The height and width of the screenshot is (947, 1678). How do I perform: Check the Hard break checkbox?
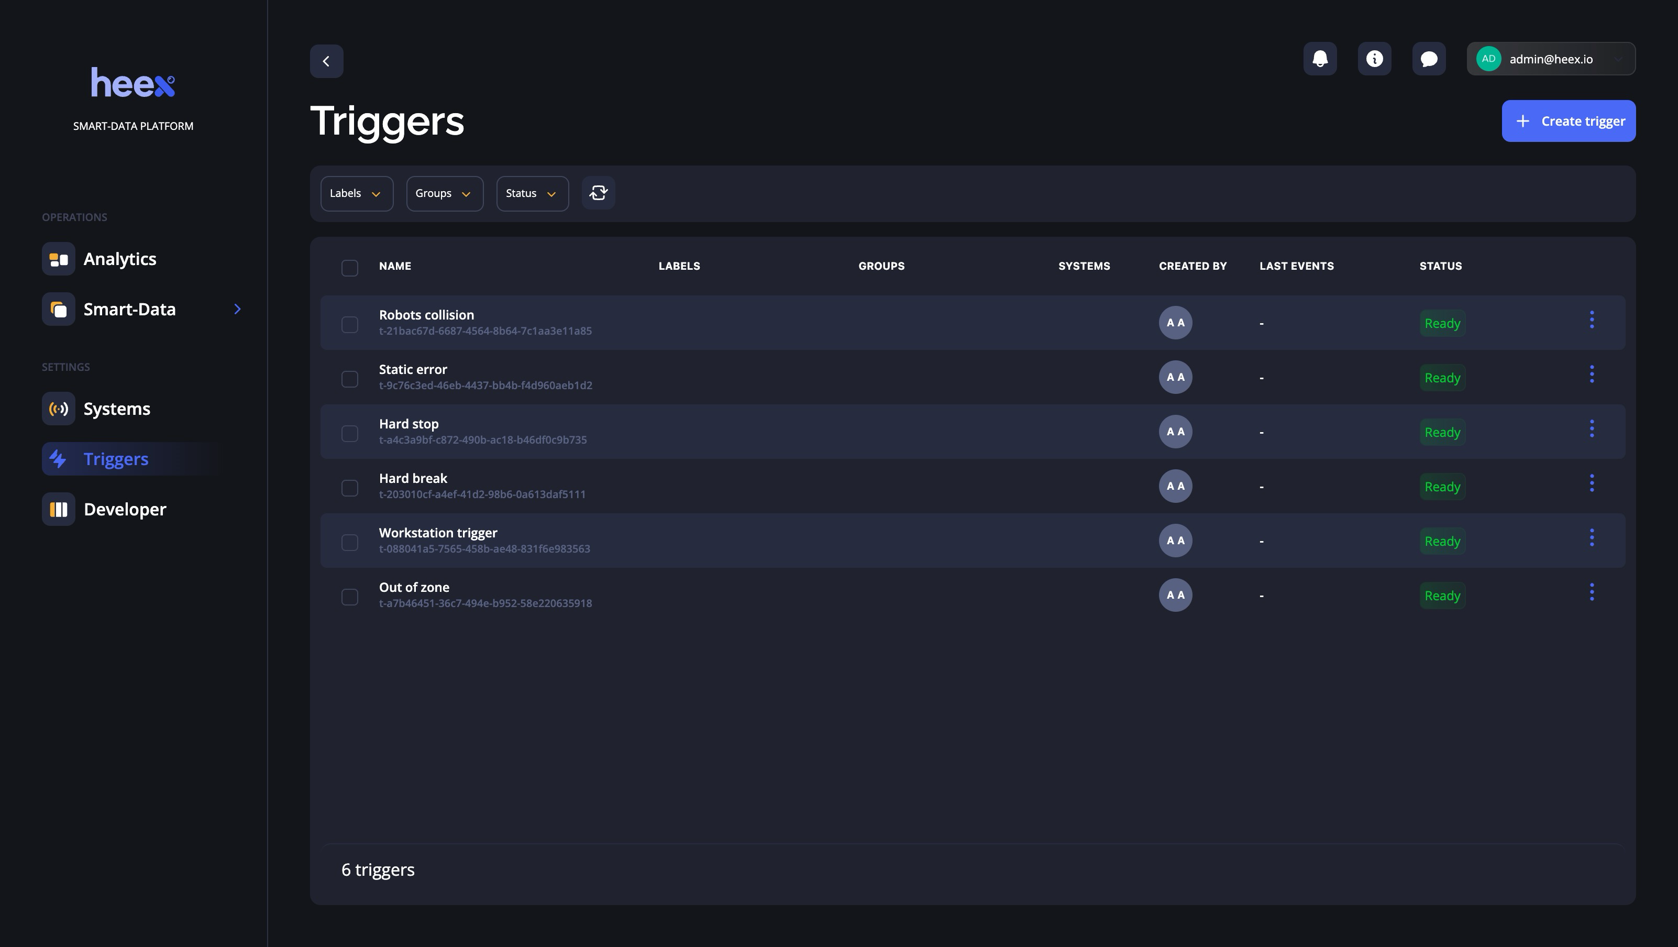click(x=350, y=488)
